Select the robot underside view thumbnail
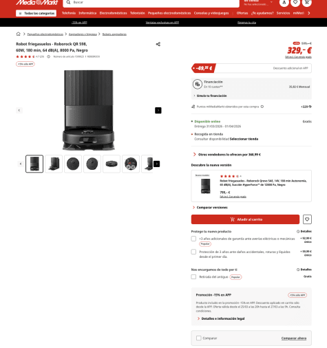This screenshot has width=327, height=348. pyautogui.click(x=131, y=164)
